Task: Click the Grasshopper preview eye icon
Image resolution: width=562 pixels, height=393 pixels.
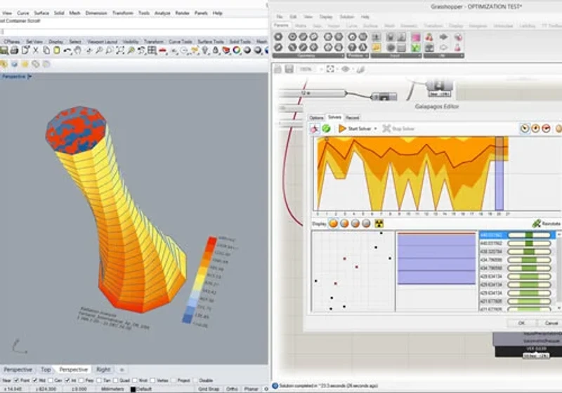Action: [345, 69]
